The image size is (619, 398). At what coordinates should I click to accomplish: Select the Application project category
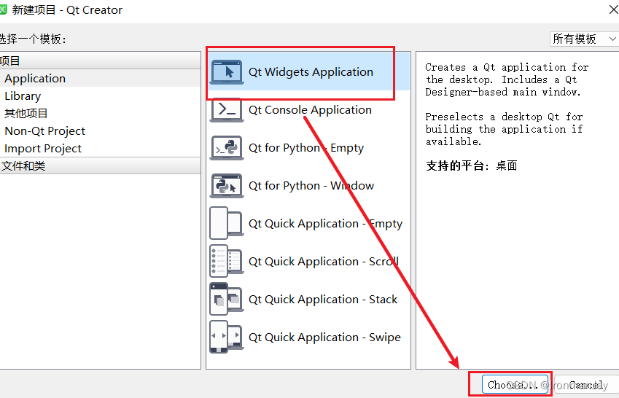[x=101, y=78]
